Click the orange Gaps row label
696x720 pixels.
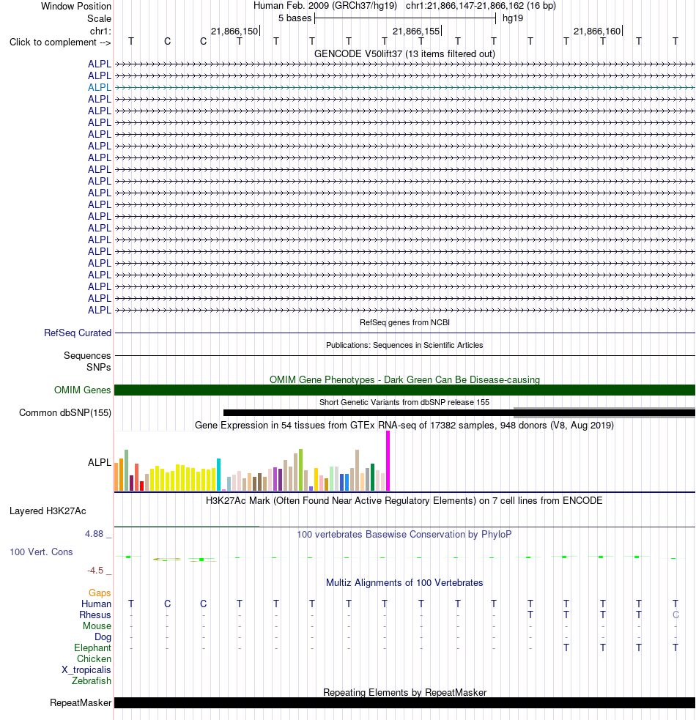[100, 593]
